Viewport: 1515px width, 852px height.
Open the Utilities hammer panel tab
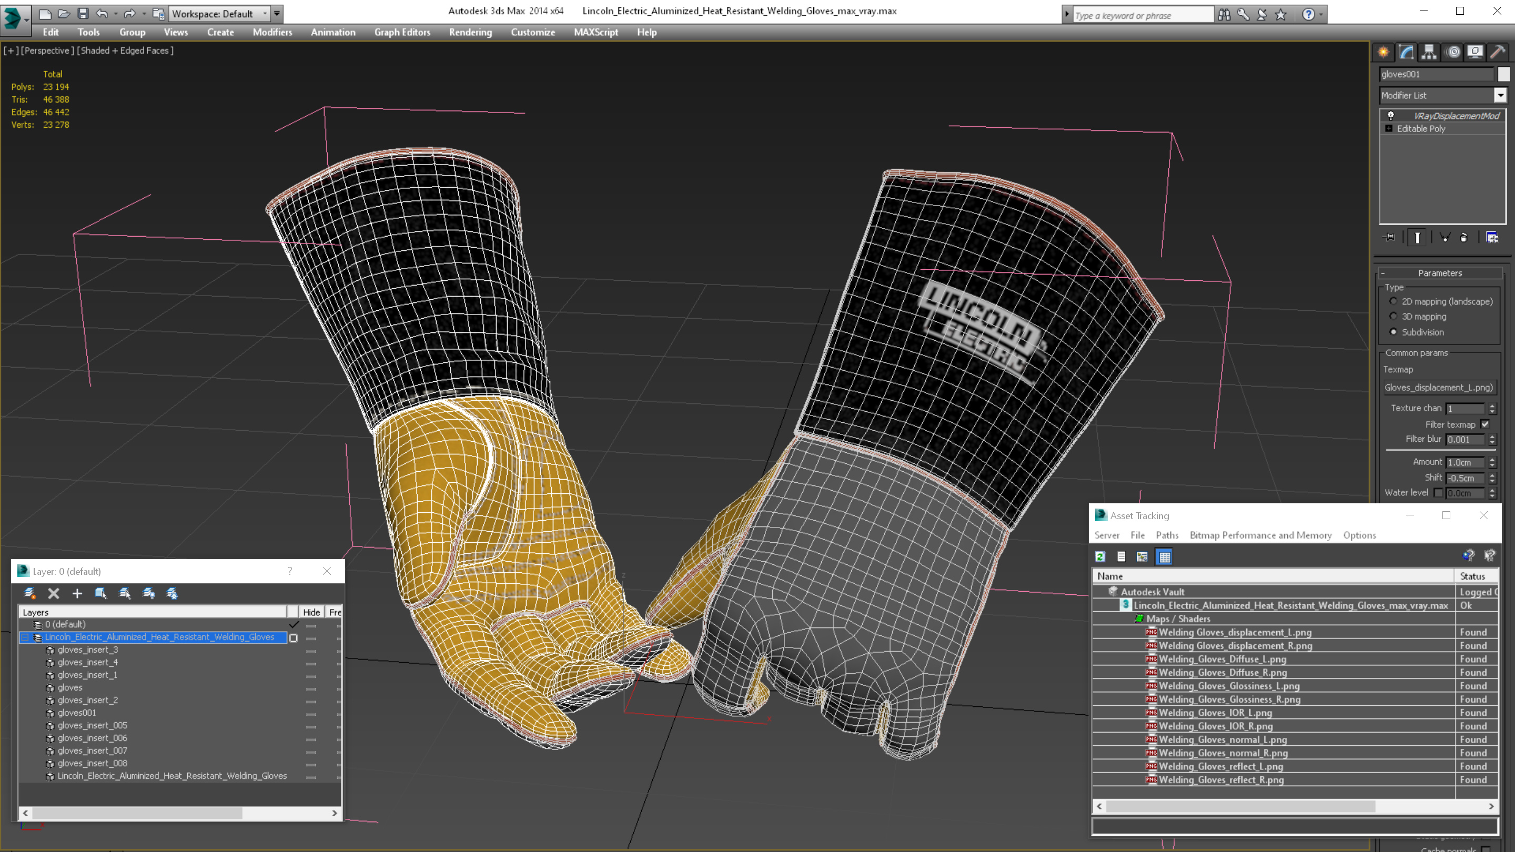click(x=1498, y=53)
